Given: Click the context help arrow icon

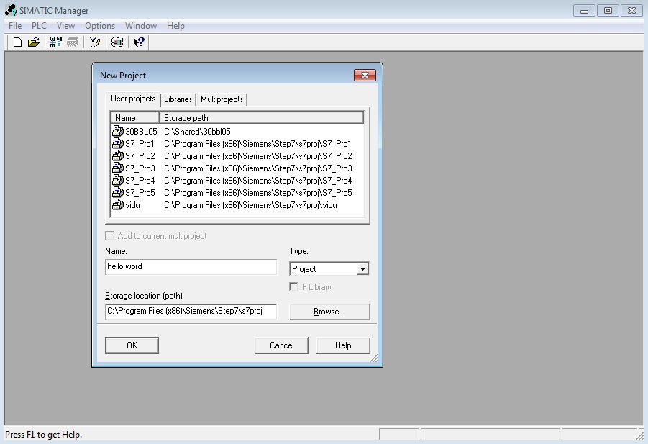Looking at the screenshot, I should pyautogui.click(x=139, y=42).
